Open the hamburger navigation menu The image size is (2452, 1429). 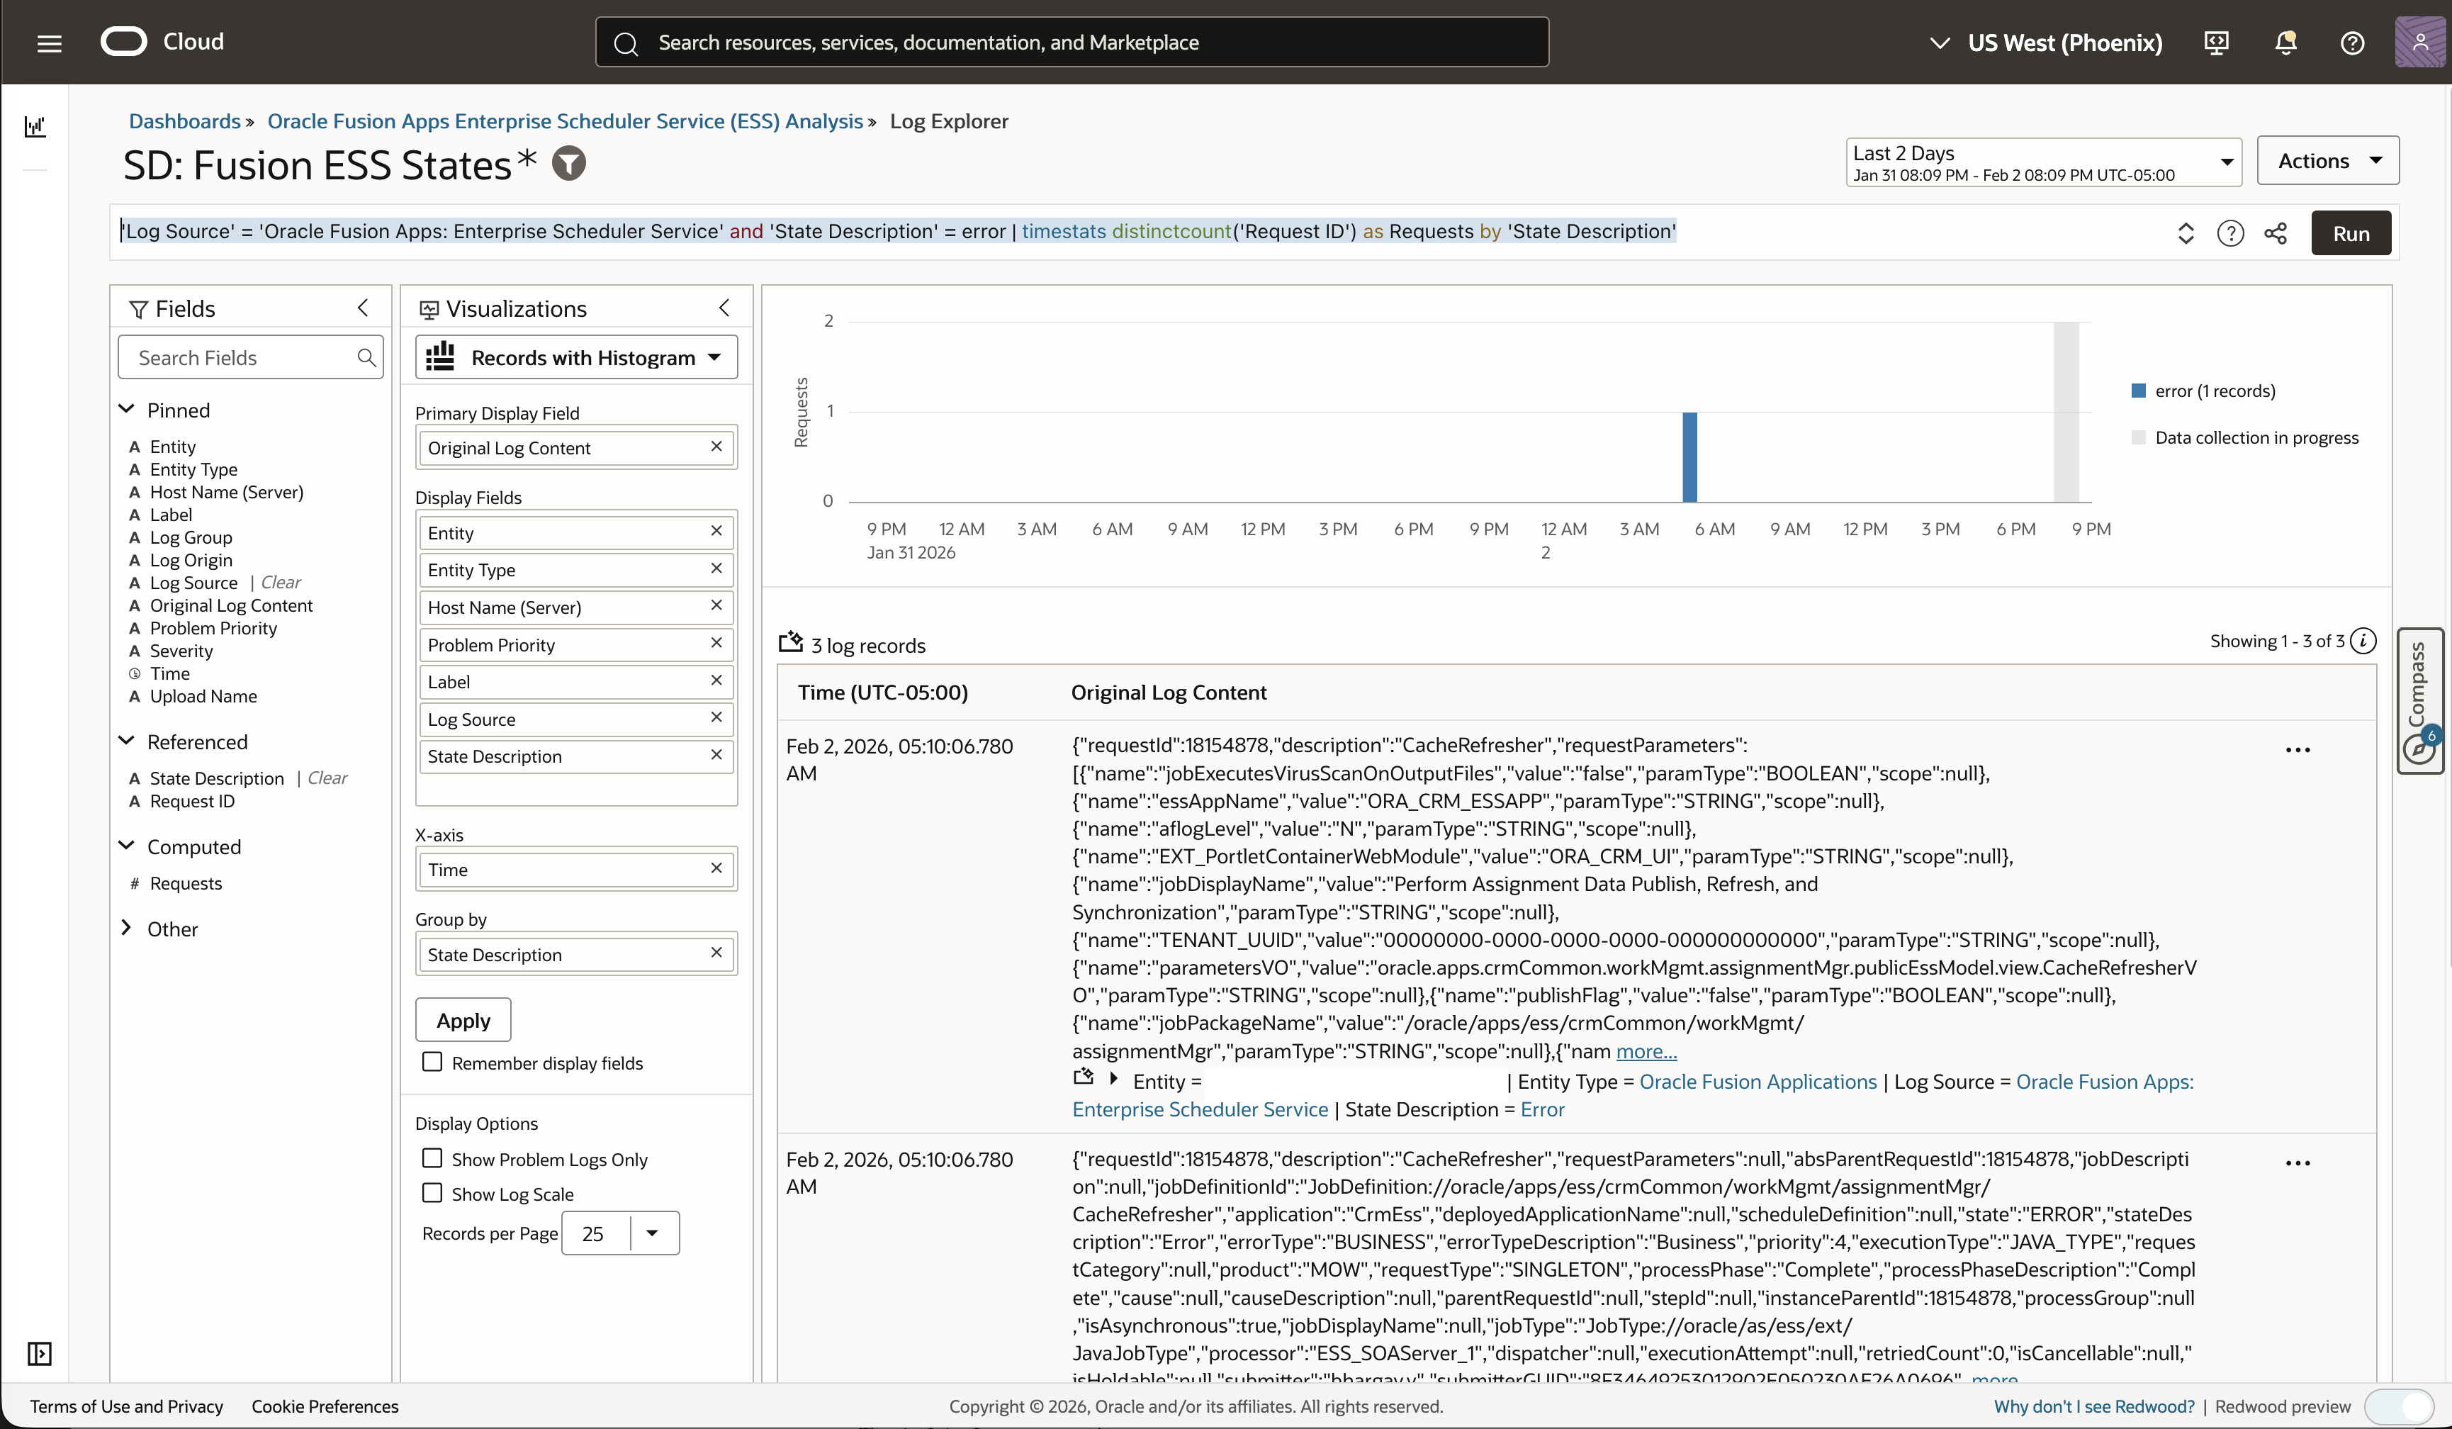[49, 43]
